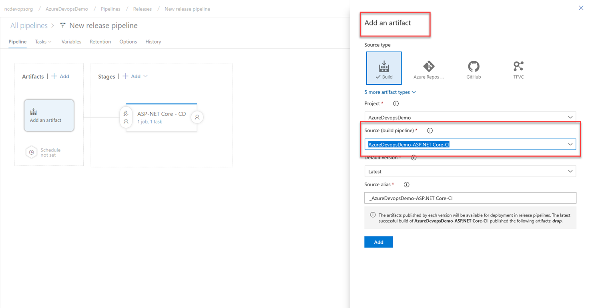Choose the Azure Repos source type
Screen dimensions: 590x308
(x=429, y=70)
